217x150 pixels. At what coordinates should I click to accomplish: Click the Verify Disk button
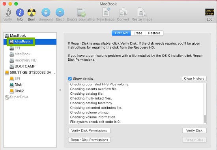coord(194,131)
